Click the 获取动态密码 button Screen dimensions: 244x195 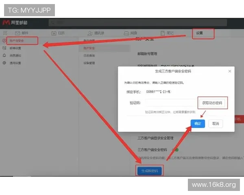212,103
